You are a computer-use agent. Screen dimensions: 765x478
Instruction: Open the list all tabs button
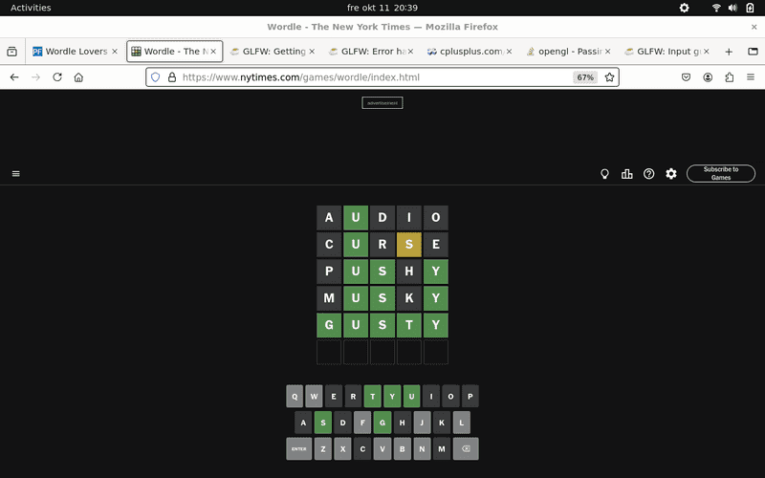tap(753, 52)
